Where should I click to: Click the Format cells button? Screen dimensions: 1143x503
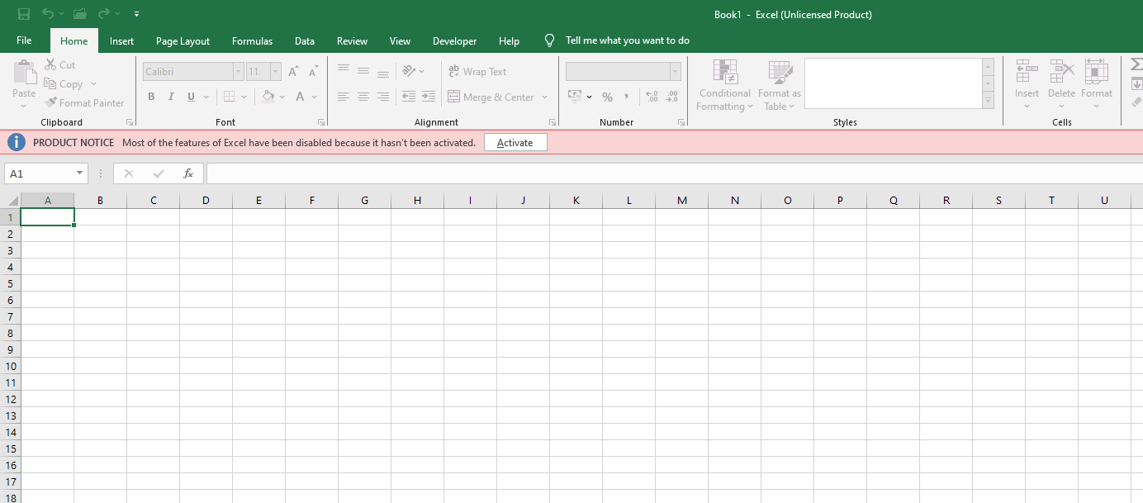tap(1096, 85)
